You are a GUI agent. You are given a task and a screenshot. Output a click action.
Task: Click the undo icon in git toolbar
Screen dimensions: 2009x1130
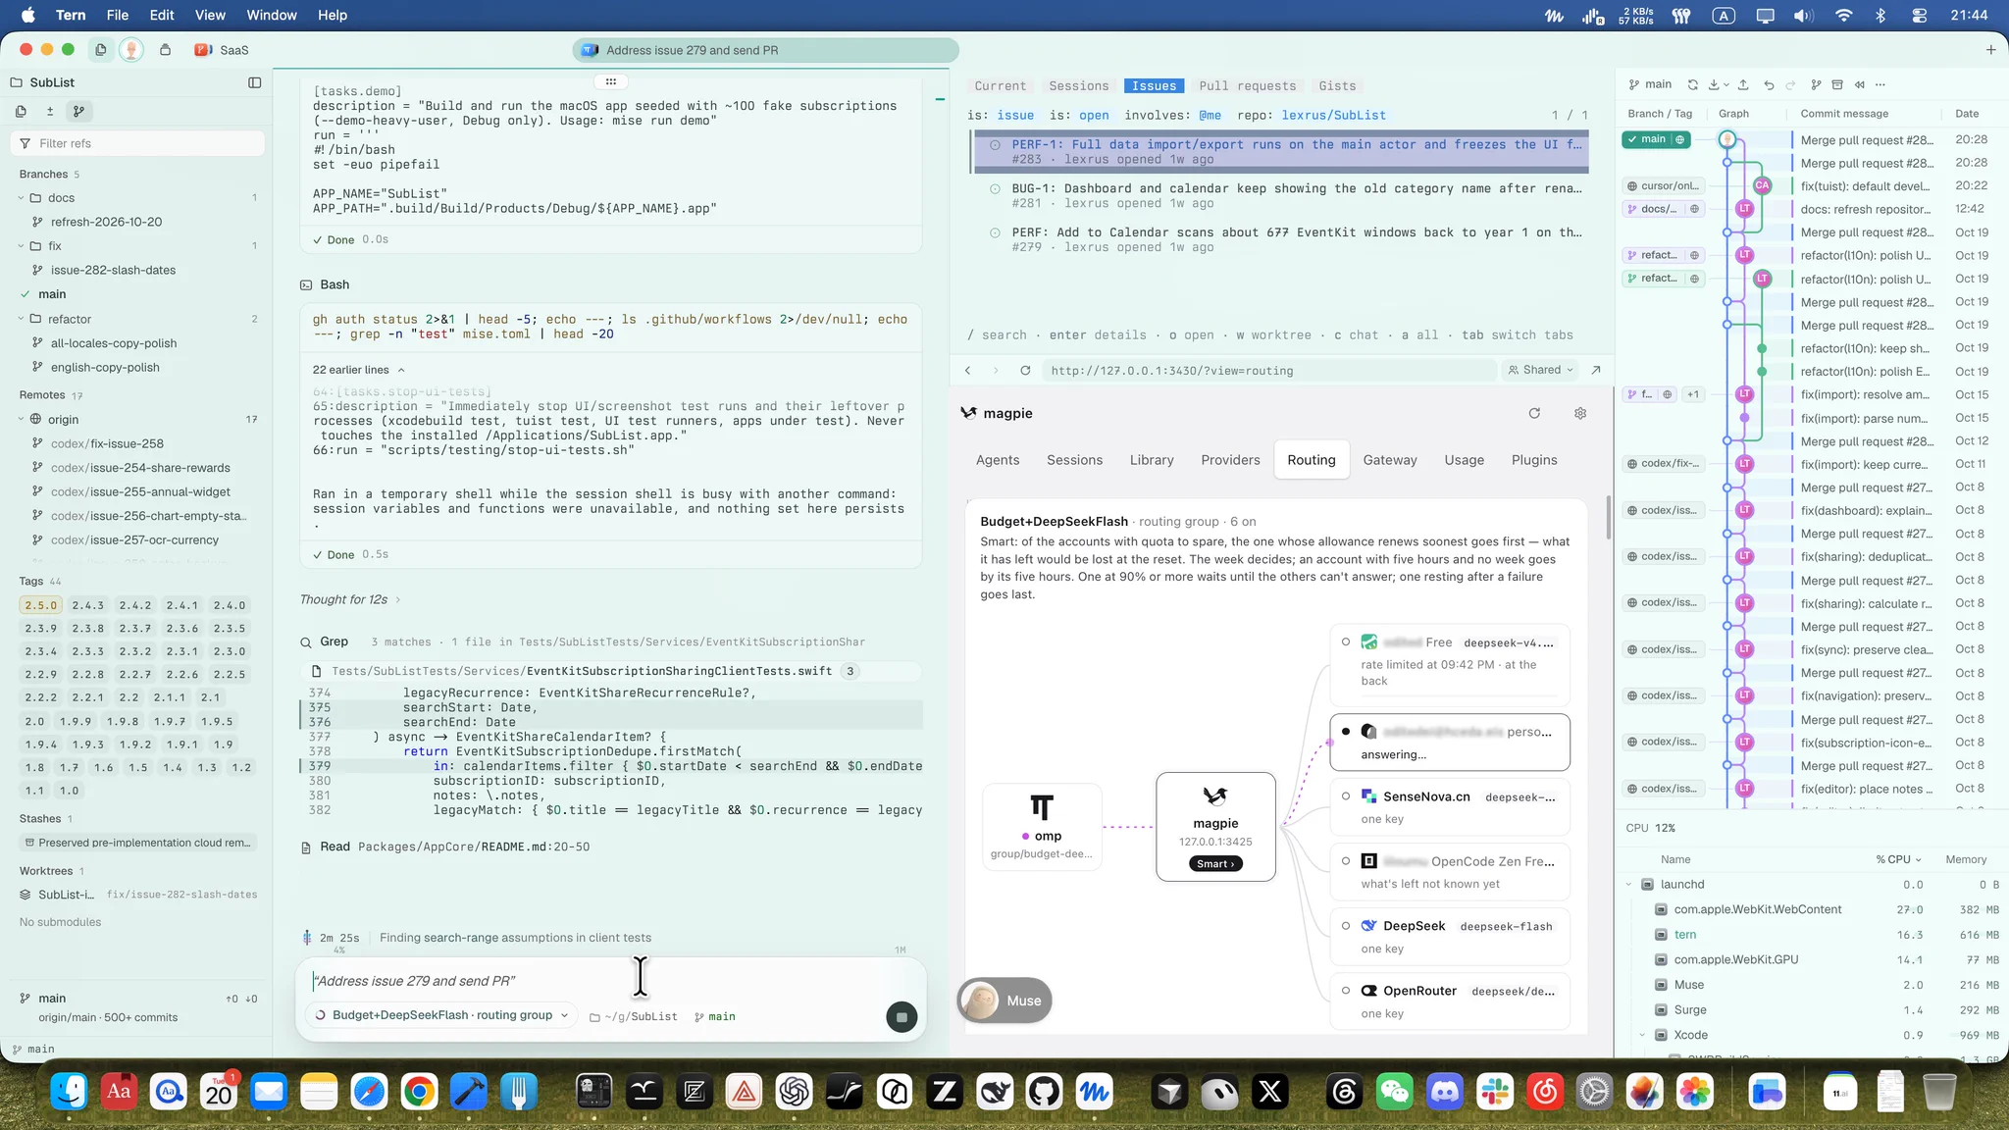pos(1769,84)
